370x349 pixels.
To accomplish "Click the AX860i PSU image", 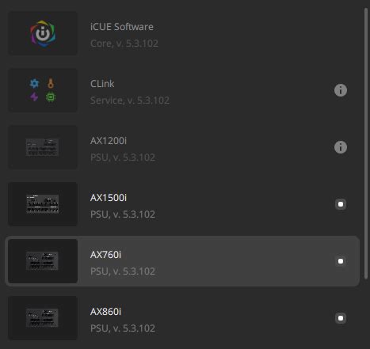I will click(x=42, y=318).
